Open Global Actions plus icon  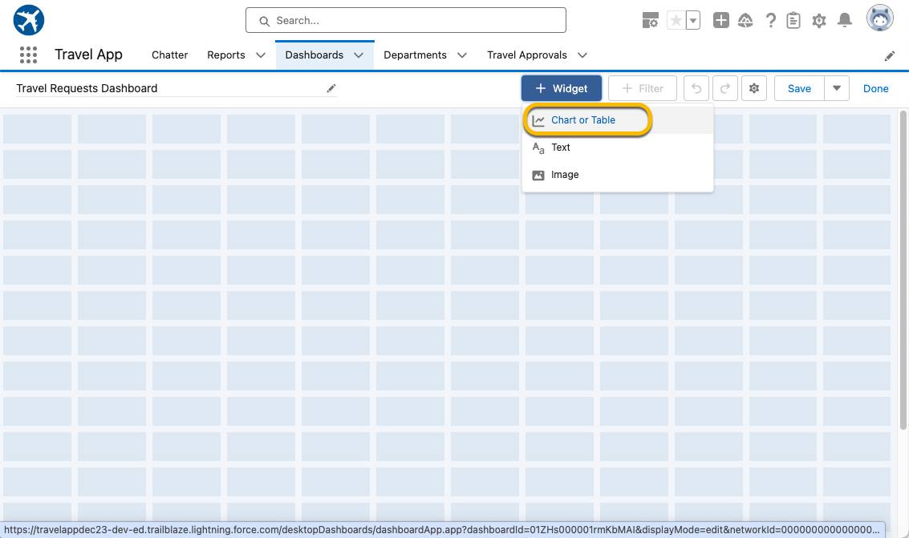pos(720,20)
